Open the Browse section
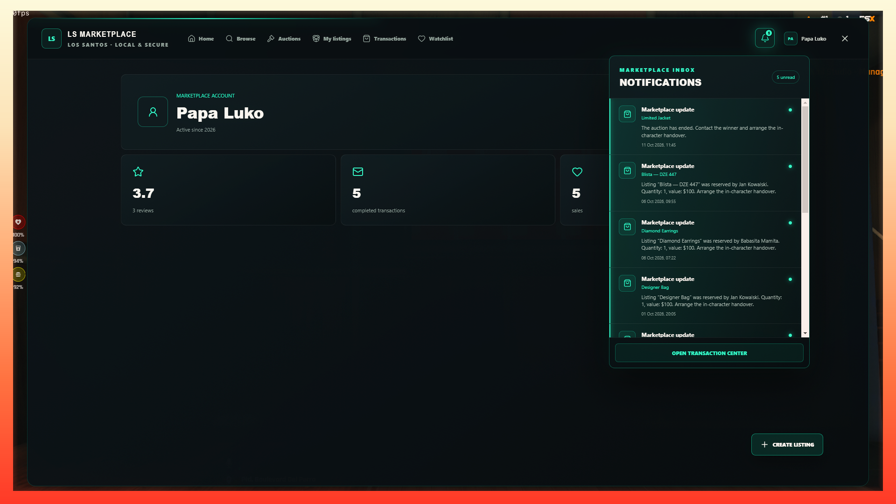Viewport: 896px width, 504px height. 240,39
